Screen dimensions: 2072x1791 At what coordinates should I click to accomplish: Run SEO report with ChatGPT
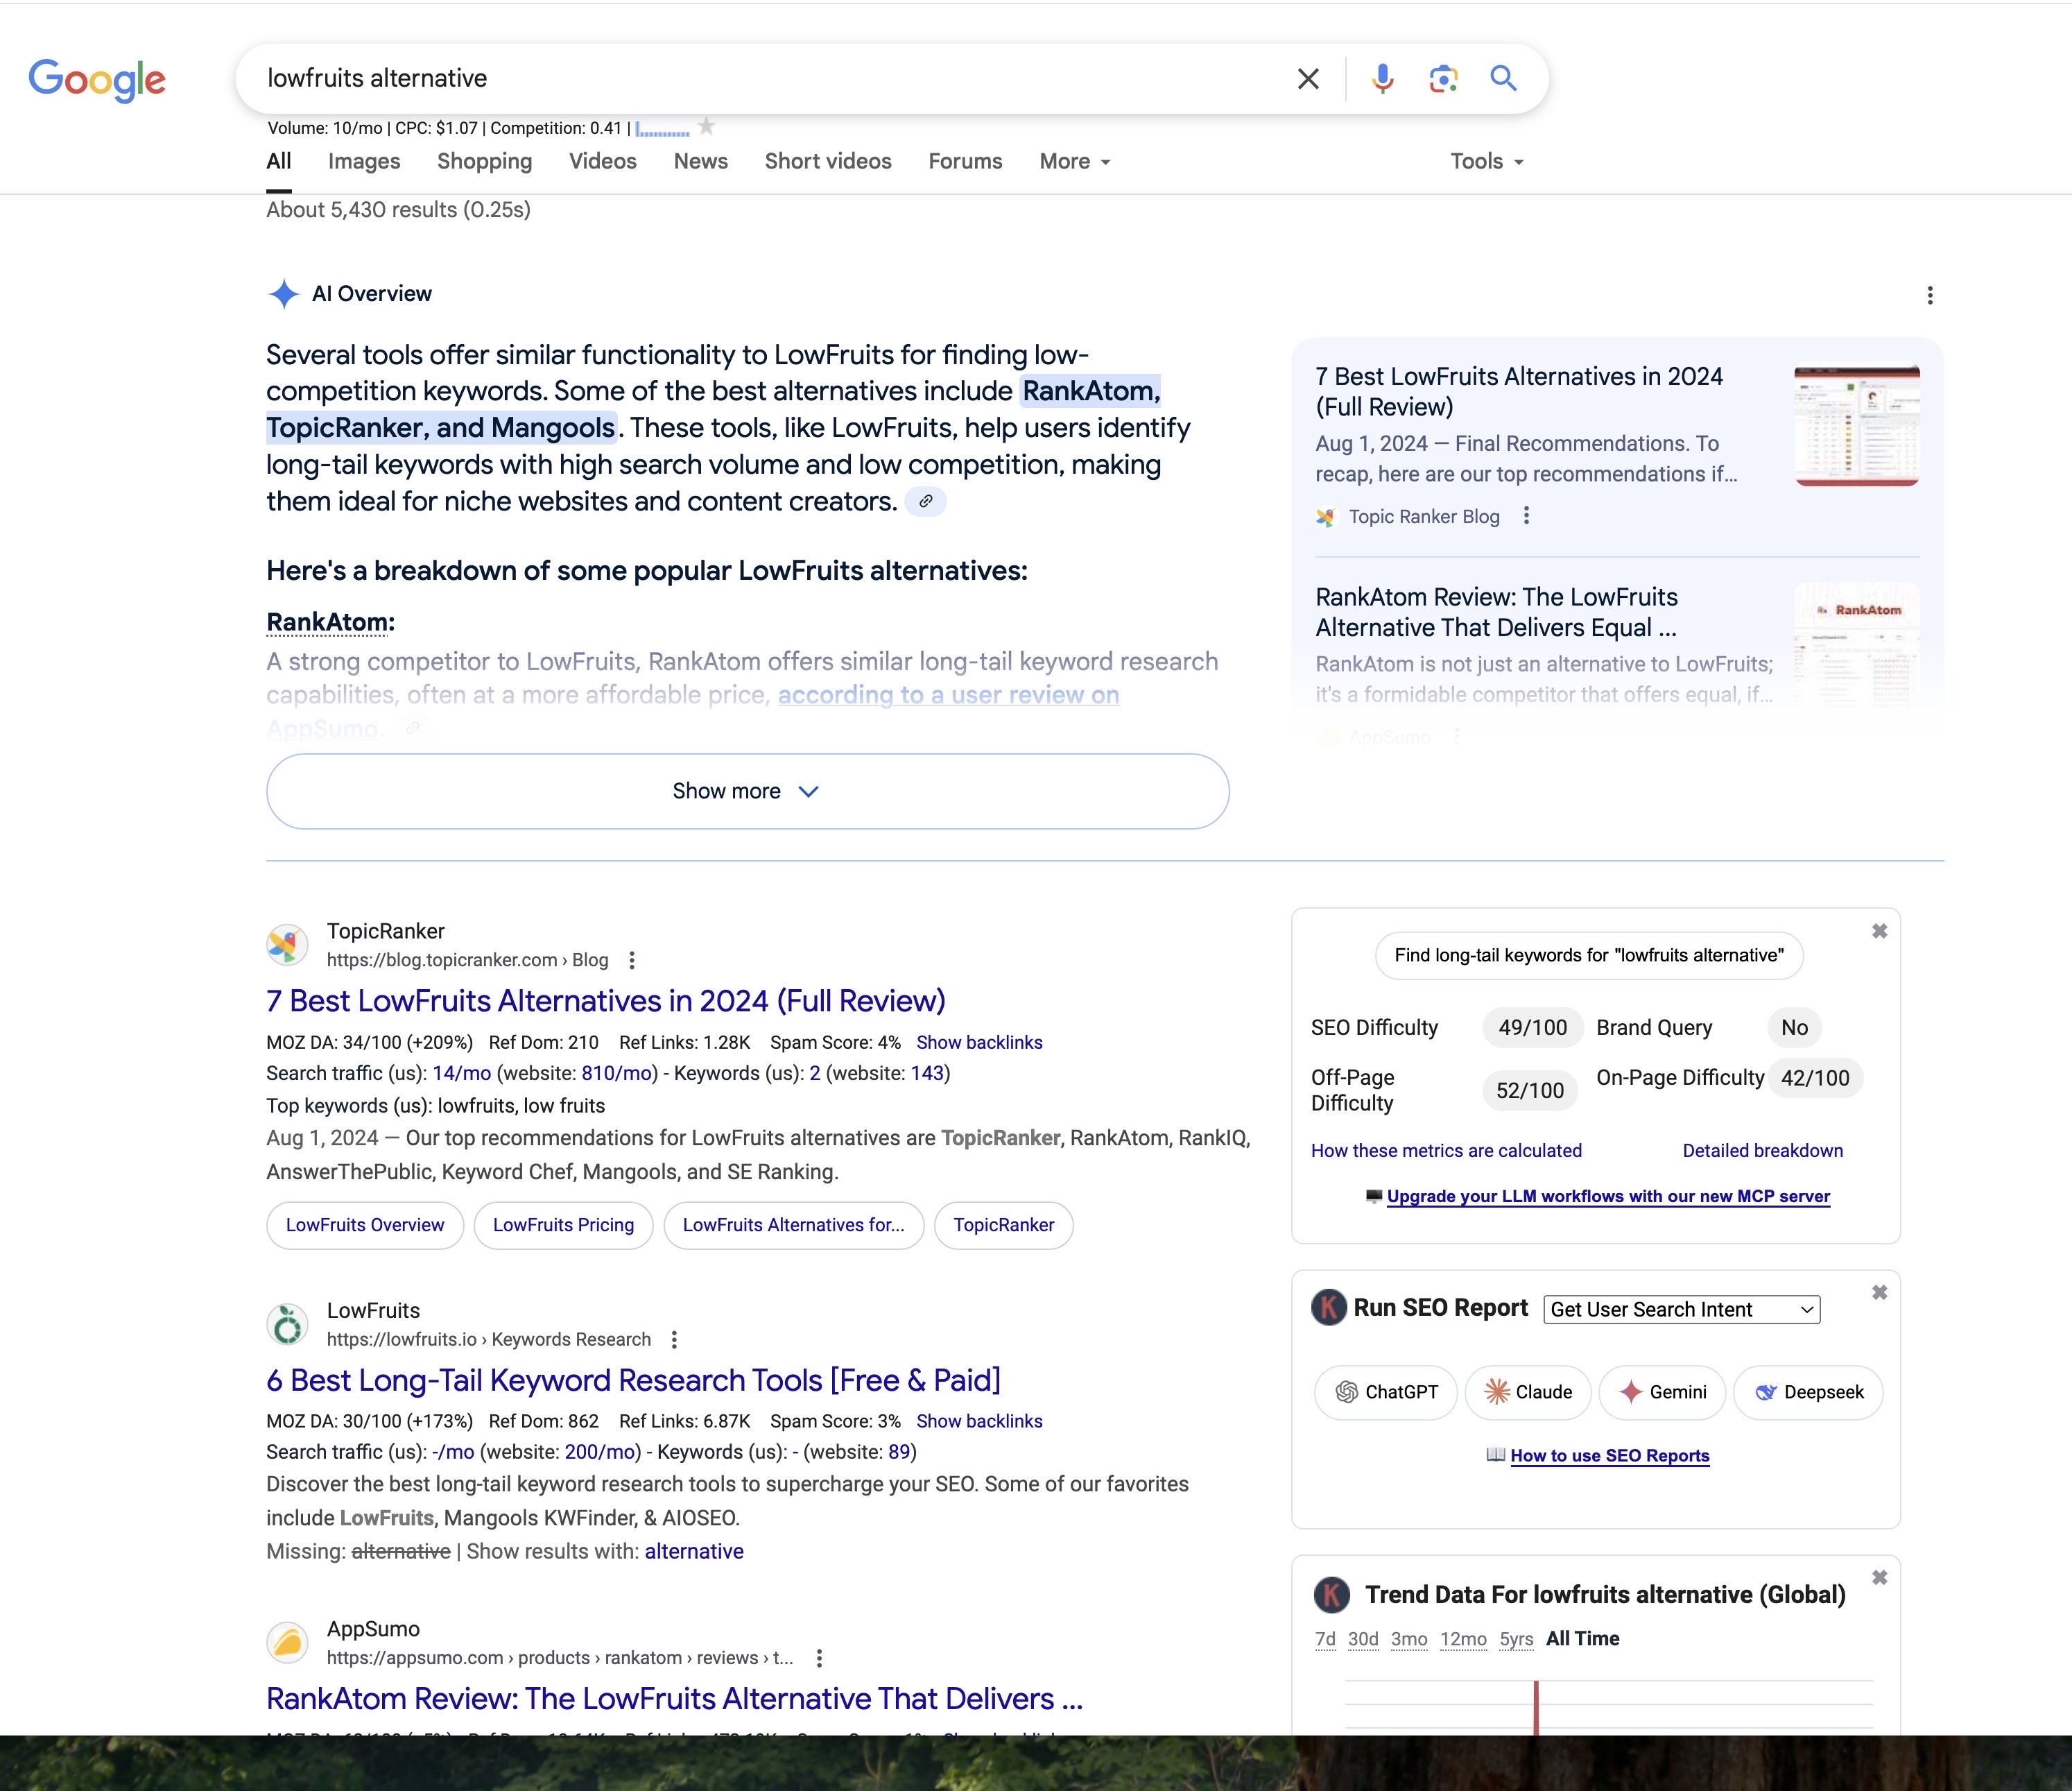1386,1391
